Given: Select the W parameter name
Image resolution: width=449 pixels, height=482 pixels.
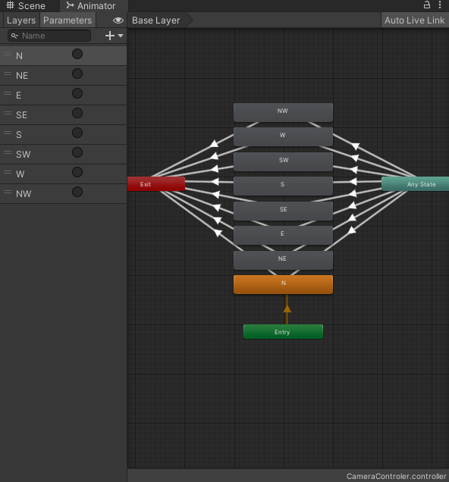Looking at the screenshot, I should (20, 174).
